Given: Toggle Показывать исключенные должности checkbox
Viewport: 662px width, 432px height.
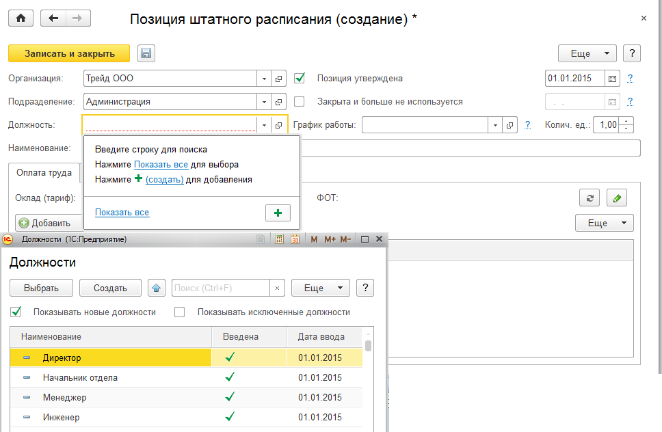Looking at the screenshot, I should coord(180,312).
